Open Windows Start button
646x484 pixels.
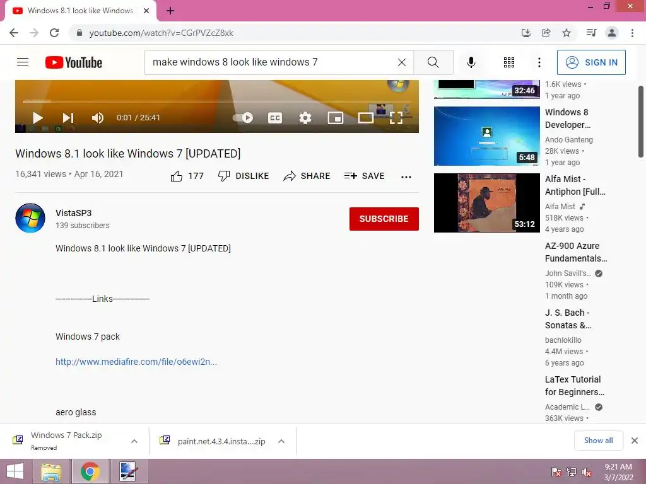pyautogui.click(x=15, y=471)
